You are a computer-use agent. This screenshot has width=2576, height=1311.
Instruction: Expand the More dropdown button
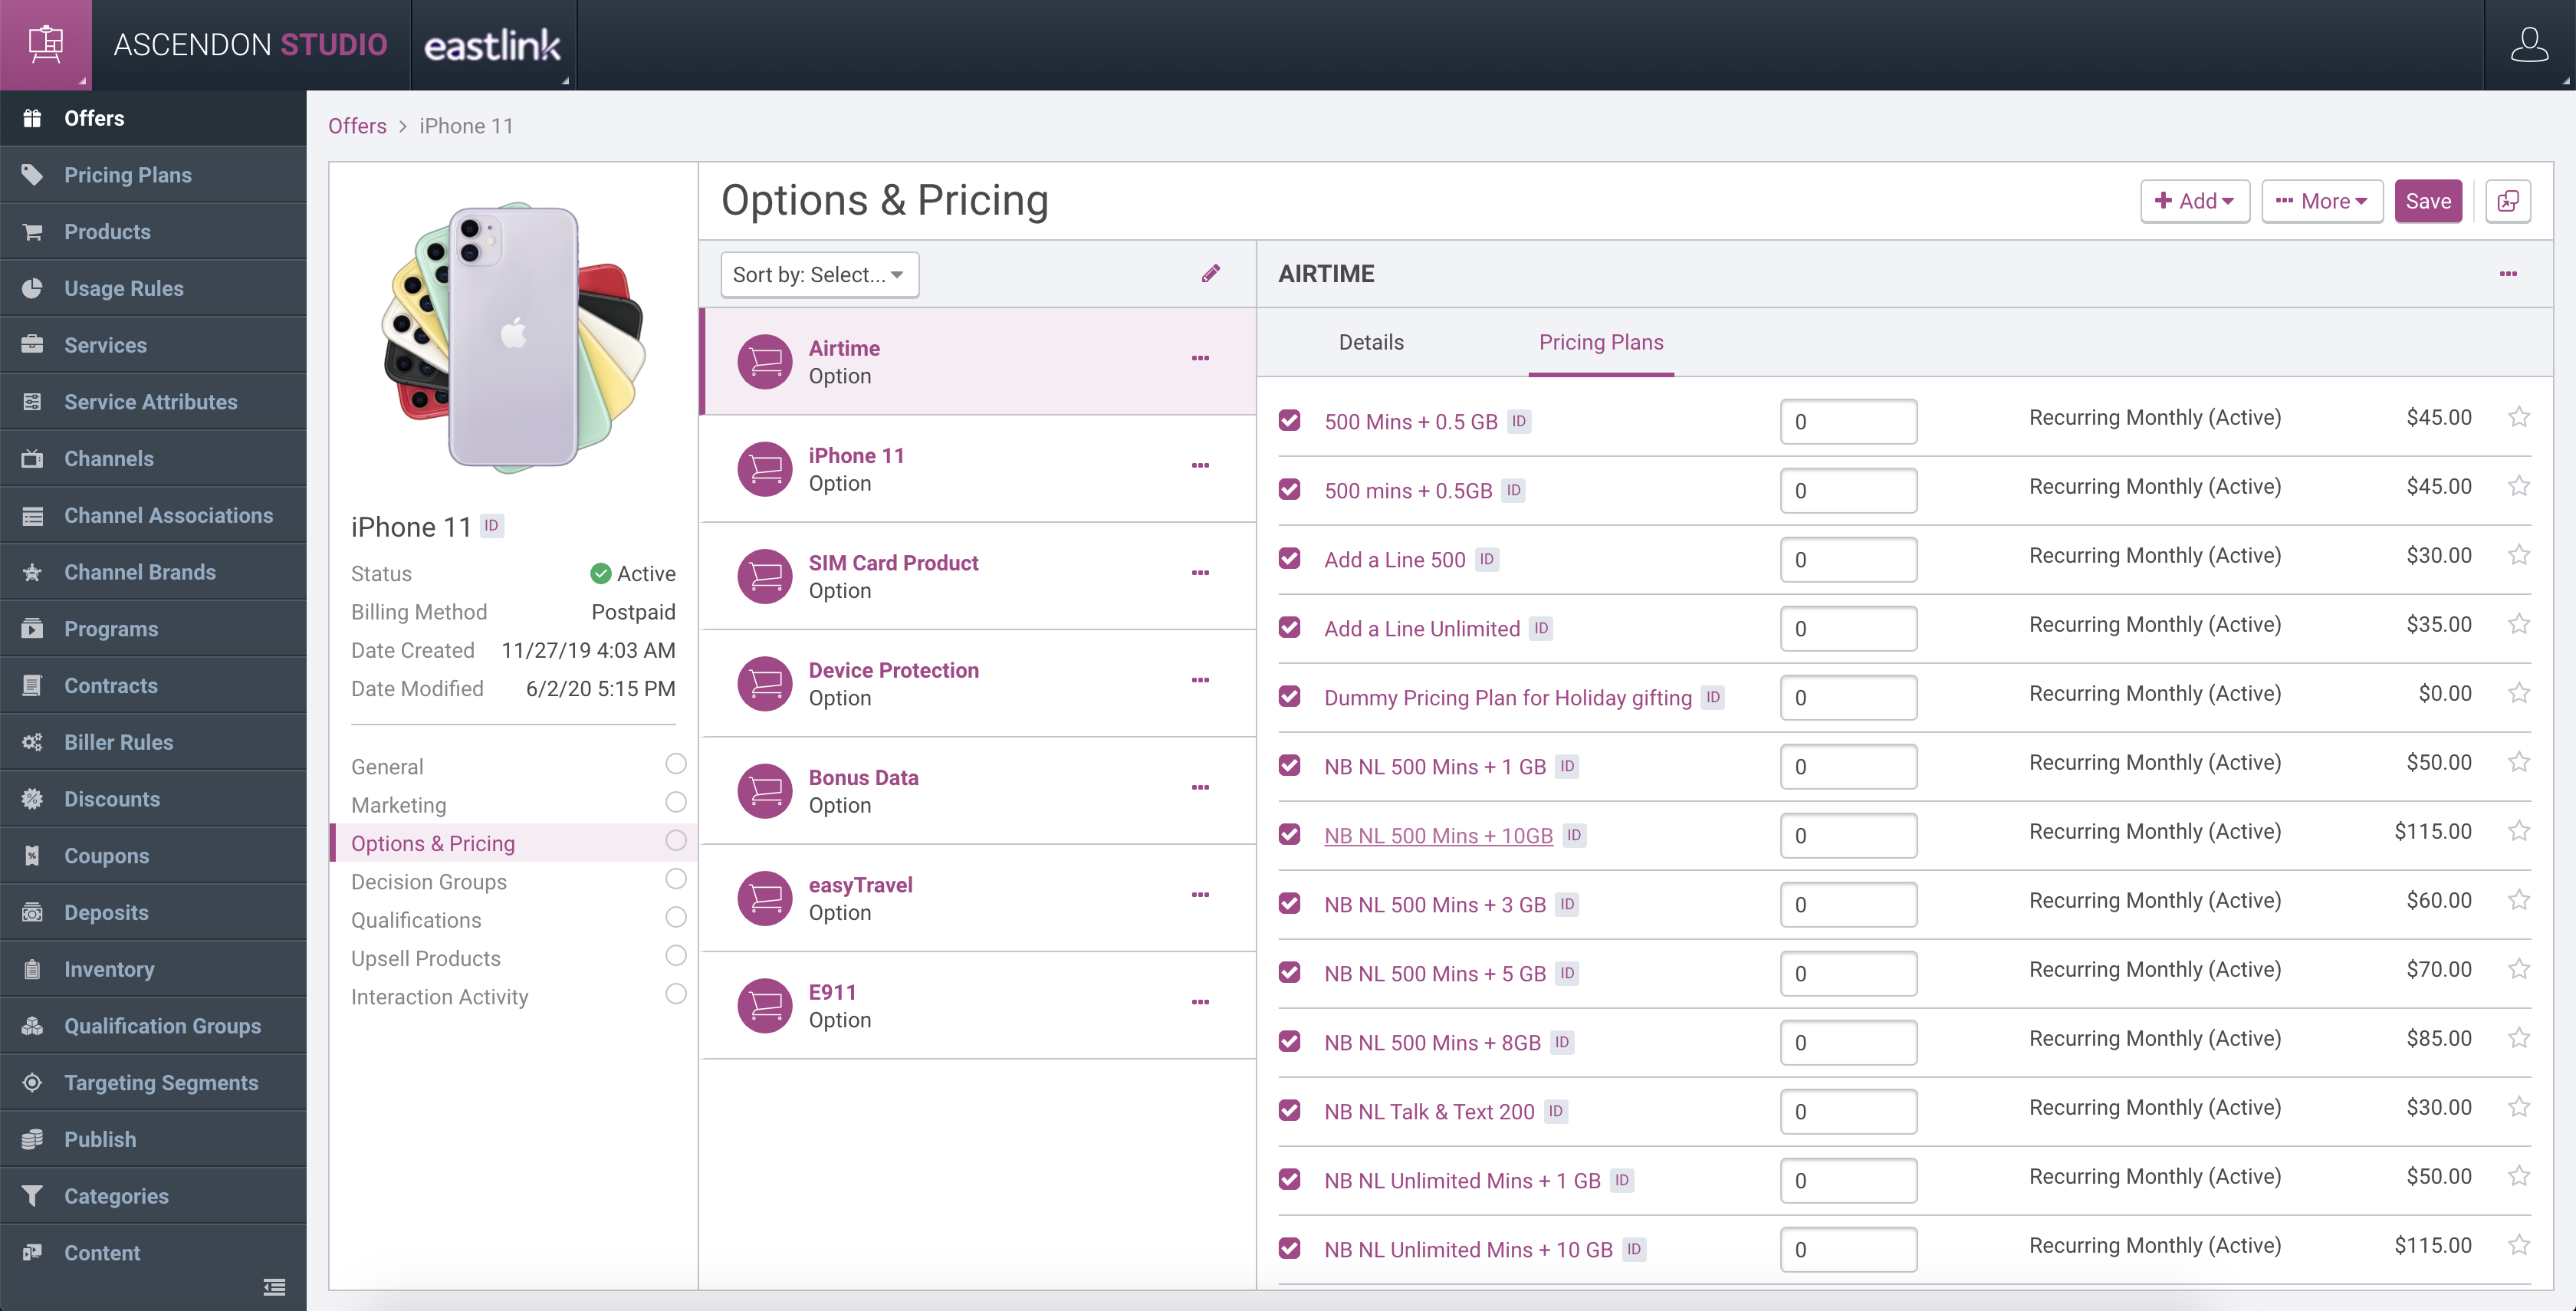pyautogui.click(x=2321, y=201)
